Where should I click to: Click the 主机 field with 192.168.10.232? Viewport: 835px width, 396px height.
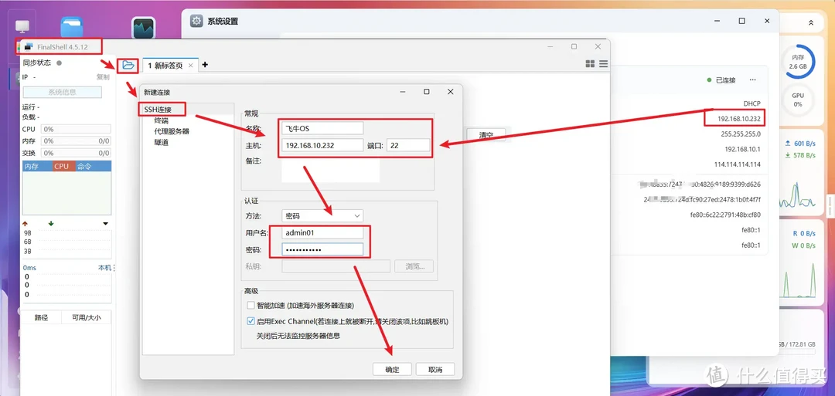coord(322,145)
